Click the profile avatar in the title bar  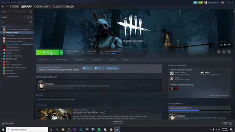(205, 3)
